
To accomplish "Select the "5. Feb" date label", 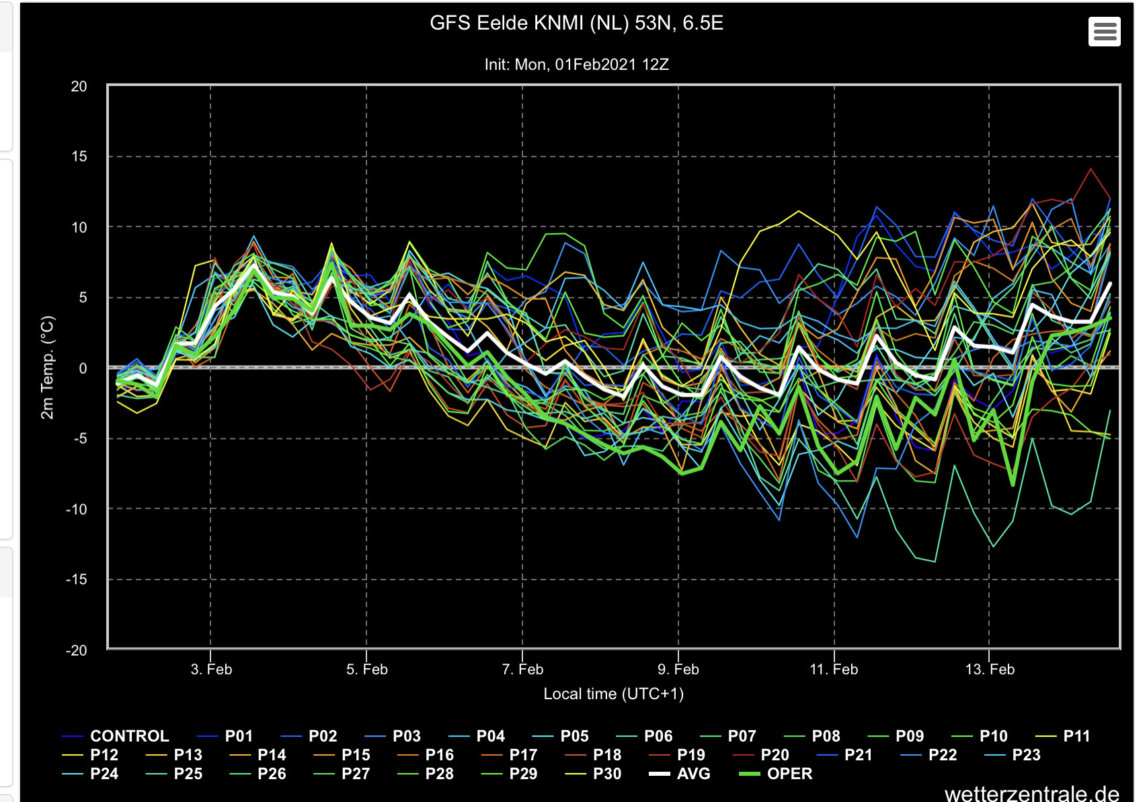I will tap(367, 670).
